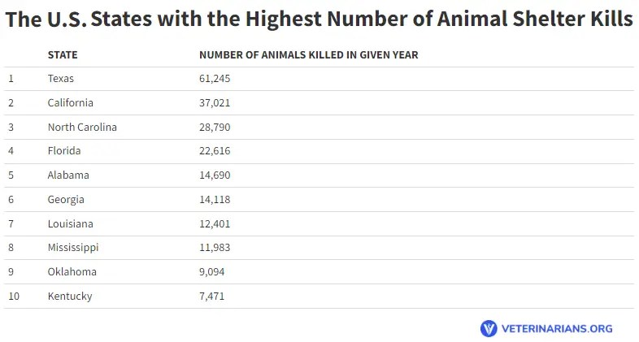This screenshot has height=342, width=639.
Task: Click the chart title heading
Action: [x=319, y=20]
